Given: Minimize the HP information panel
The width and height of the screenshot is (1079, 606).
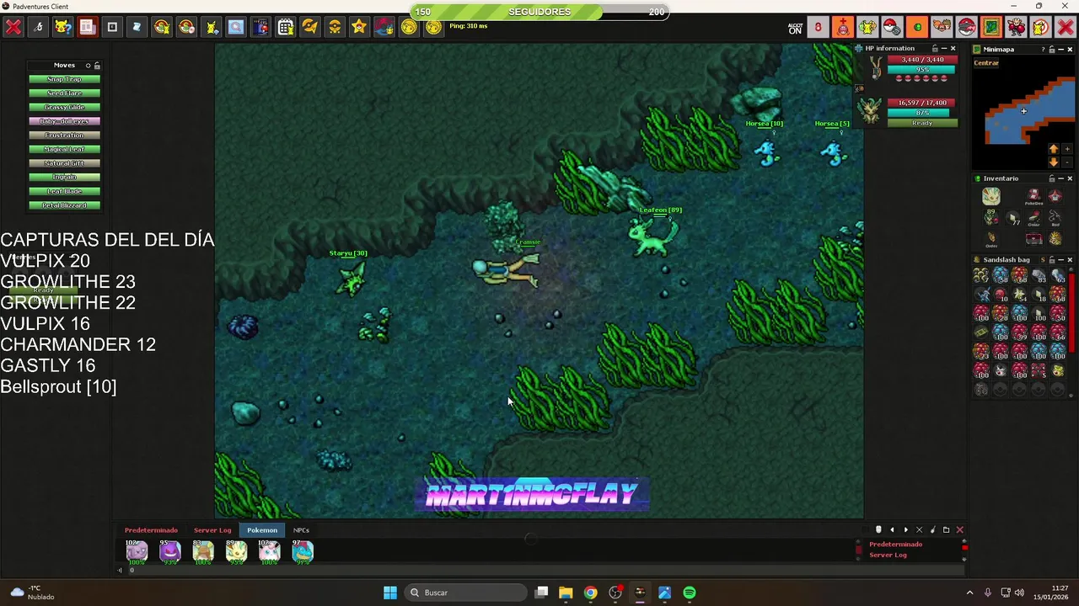Looking at the screenshot, I should click(x=944, y=49).
